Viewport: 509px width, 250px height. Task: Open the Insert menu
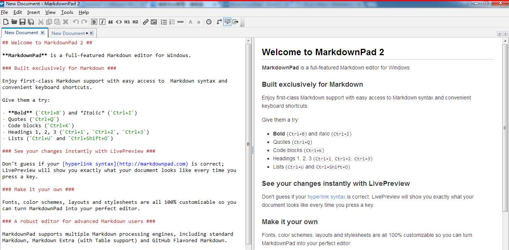[33, 12]
